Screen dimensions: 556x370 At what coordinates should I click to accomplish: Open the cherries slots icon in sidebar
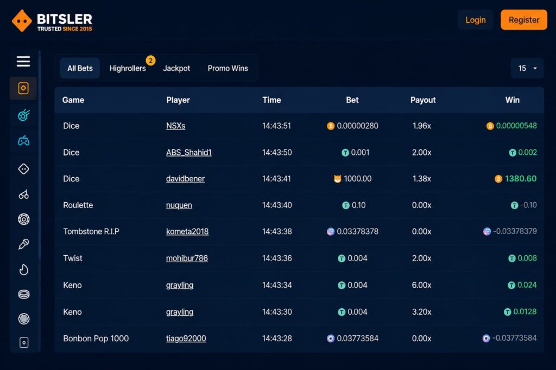click(x=24, y=194)
